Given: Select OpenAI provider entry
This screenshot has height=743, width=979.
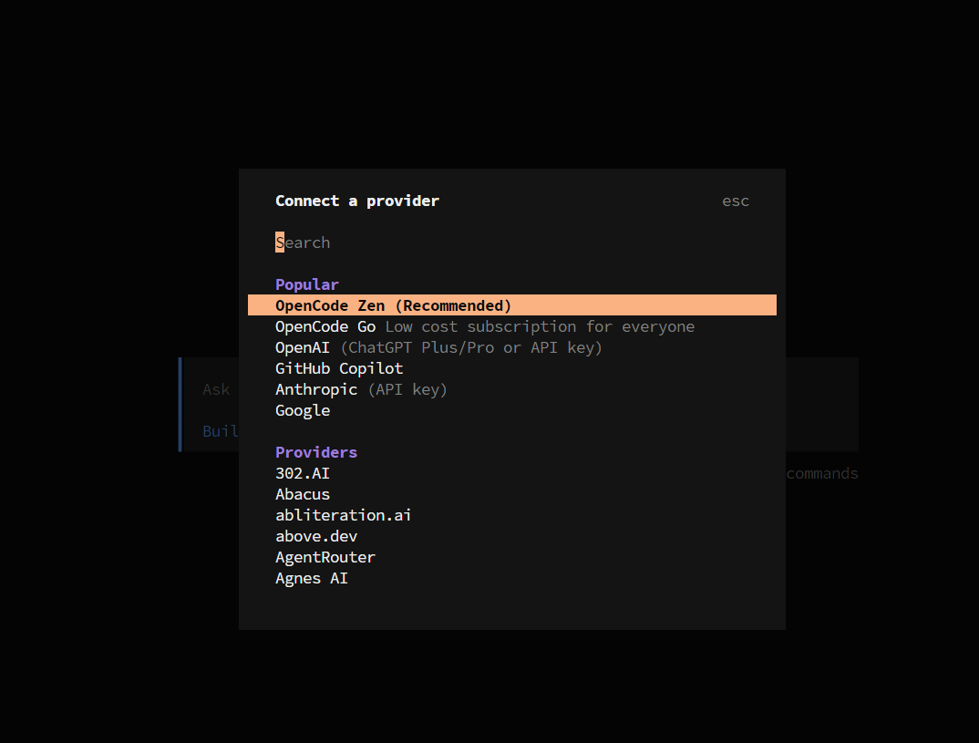Looking at the screenshot, I should tap(512, 347).
